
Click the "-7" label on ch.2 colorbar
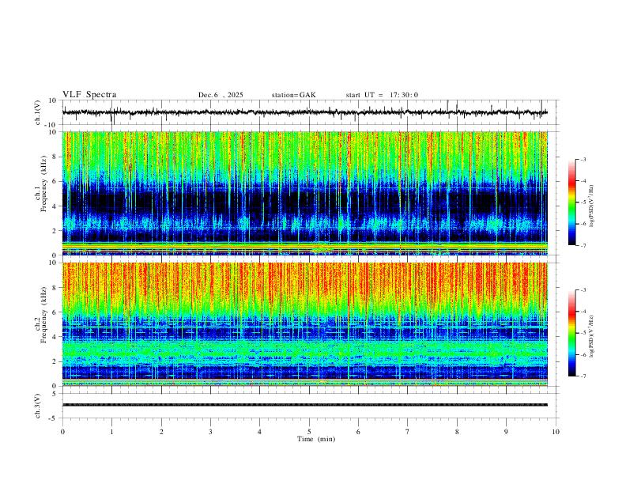tap(583, 376)
